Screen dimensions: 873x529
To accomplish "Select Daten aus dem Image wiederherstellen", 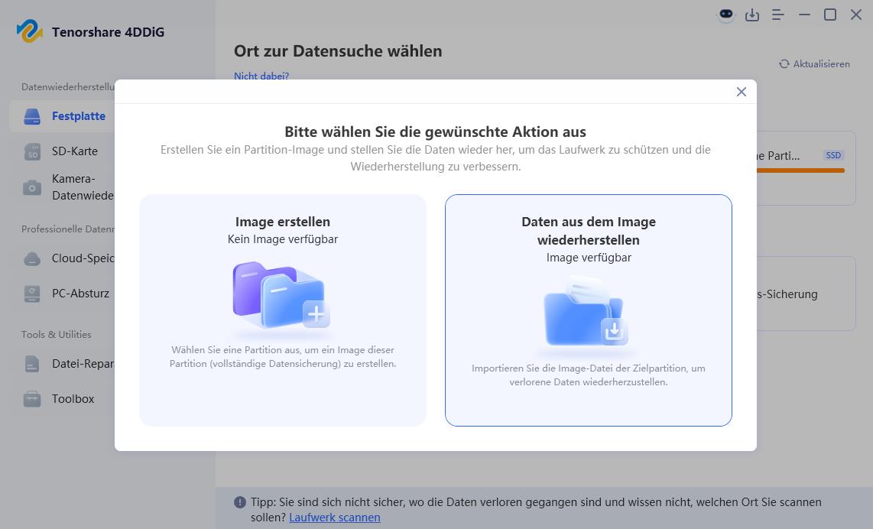I will (x=588, y=310).
